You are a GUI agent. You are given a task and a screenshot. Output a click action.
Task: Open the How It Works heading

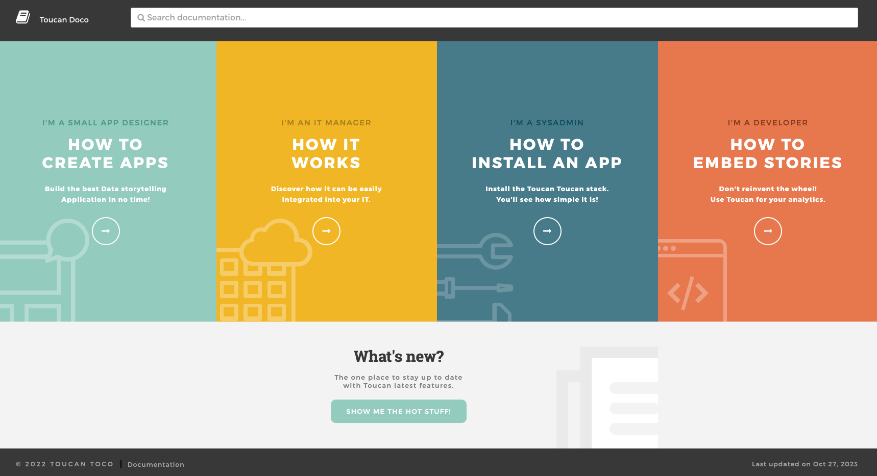tap(326, 153)
